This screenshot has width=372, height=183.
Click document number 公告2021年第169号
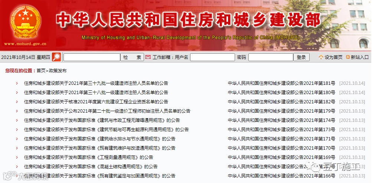281,157
